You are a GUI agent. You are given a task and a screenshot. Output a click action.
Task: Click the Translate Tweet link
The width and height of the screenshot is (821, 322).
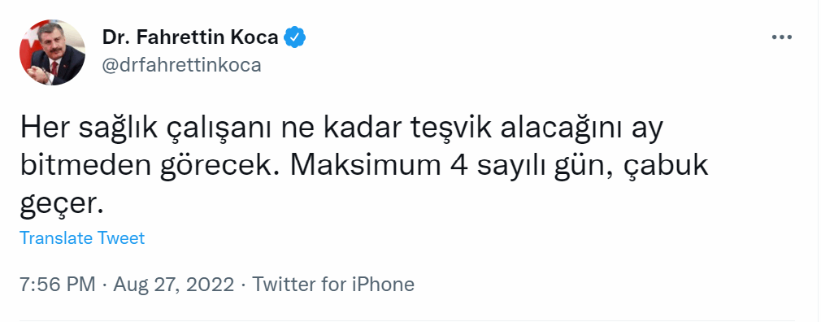pos(82,238)
